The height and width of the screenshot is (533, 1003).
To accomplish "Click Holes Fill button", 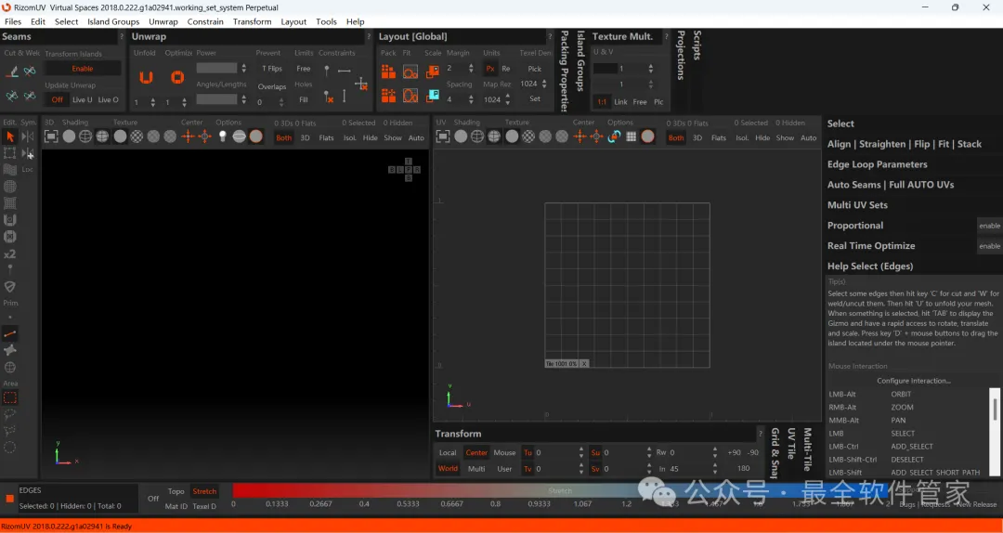I will (x=303, y=99).
